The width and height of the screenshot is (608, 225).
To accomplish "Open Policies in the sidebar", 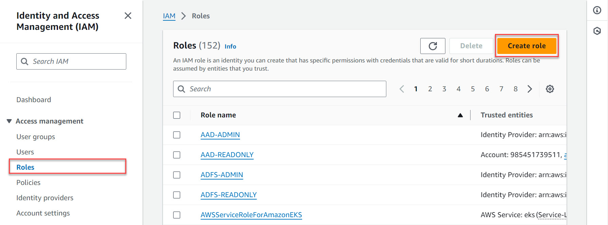I will pos(29,183).
